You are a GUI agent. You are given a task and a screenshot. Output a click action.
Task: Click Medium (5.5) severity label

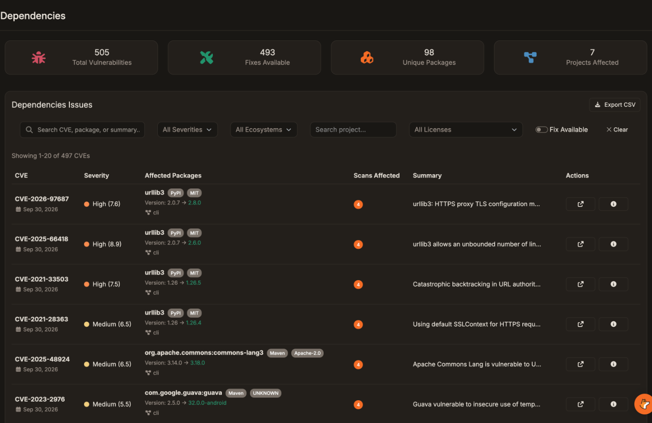112,404
